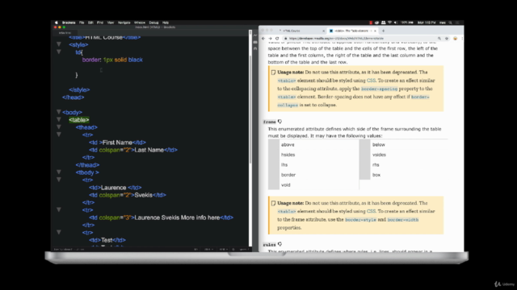This screenshot has height=290, width=517.
Task: Click the 'border' value in frame table
Action: click(288, 175)
